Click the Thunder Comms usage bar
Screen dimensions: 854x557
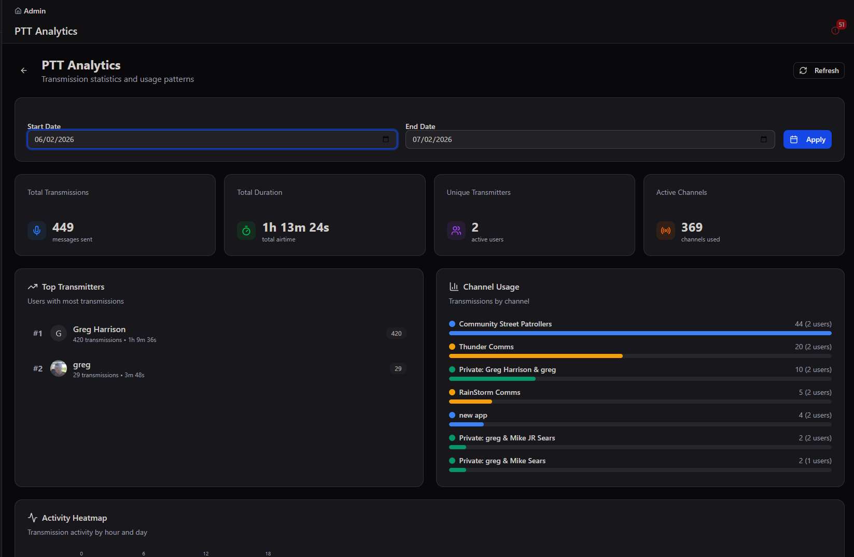click(640, 356)
